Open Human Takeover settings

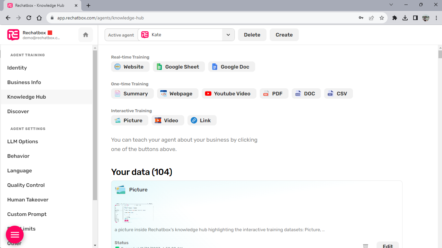[47, 199]
